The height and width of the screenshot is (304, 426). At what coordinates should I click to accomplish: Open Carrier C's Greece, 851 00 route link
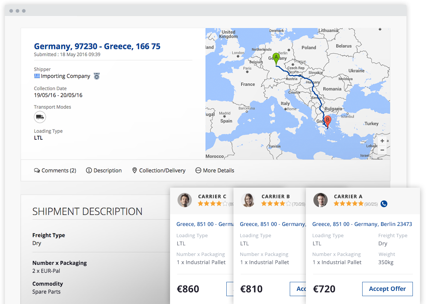coord(205,224)
